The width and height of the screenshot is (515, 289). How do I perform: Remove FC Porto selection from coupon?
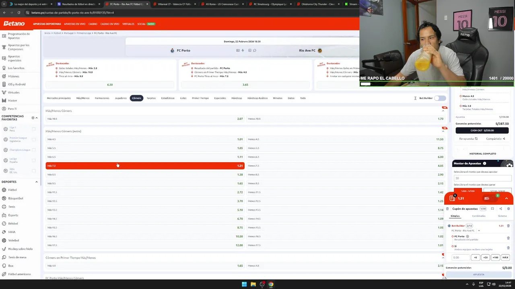[x=508, y=238]
